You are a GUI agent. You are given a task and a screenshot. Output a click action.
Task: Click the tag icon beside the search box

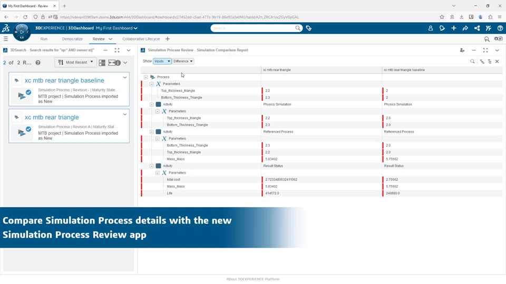coord(308,28)
